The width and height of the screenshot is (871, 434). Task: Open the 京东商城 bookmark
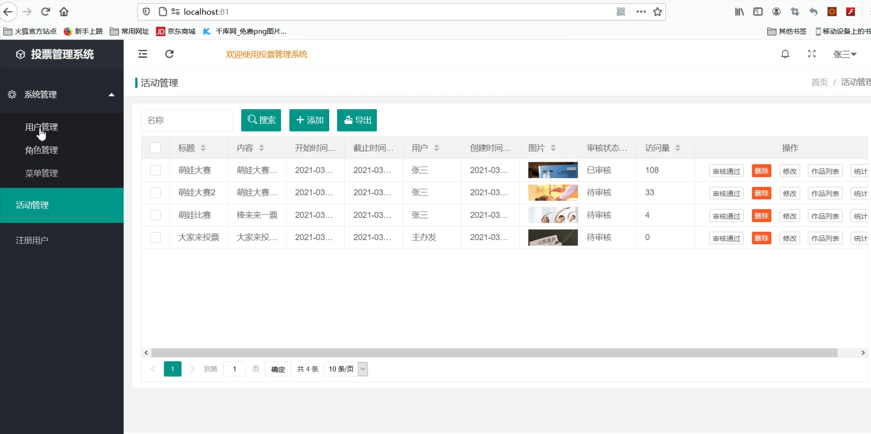click(x=176, y=31)
